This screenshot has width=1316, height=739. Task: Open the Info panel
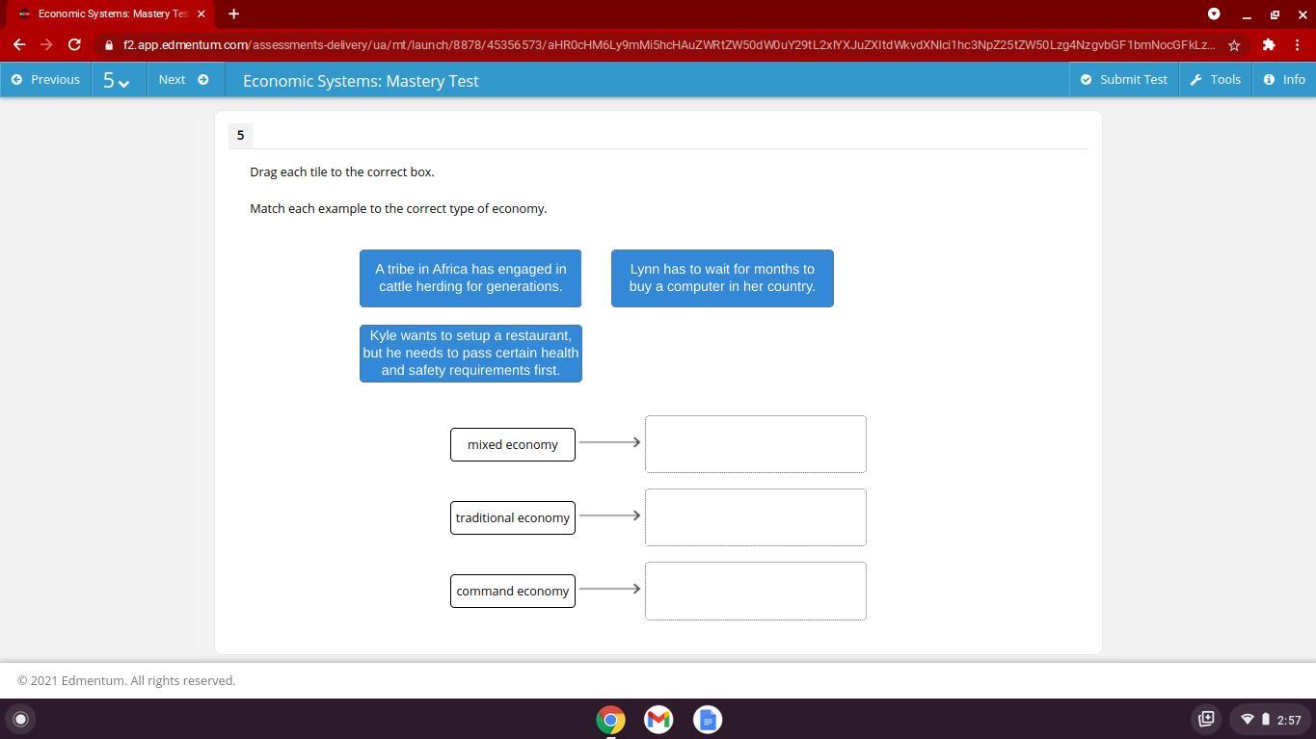1284,80
